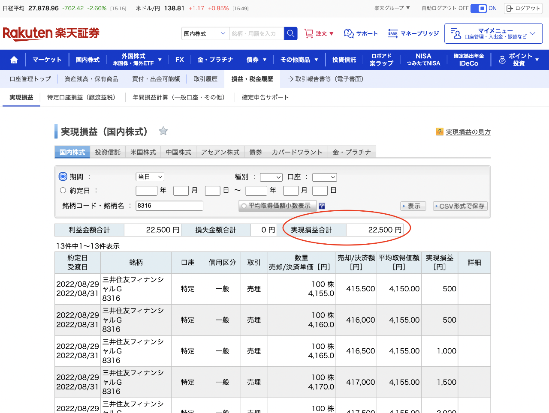Open the 実現損益の見方 help link
The width and height of the screenshot is (549, 413).
[468, 132]
